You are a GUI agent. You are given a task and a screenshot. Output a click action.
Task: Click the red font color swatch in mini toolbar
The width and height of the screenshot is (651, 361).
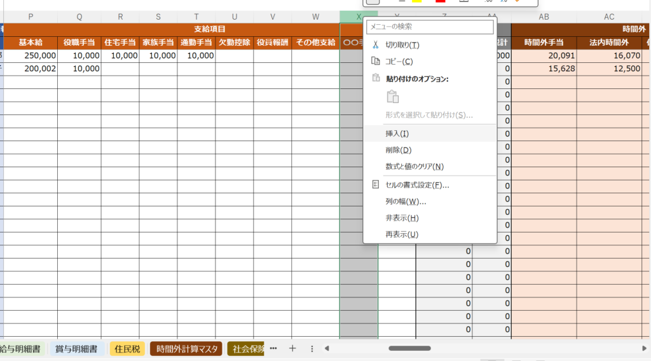click(440, 2)
